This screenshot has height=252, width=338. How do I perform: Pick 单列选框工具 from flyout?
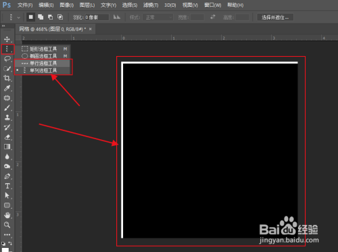(x=43, y=70)
